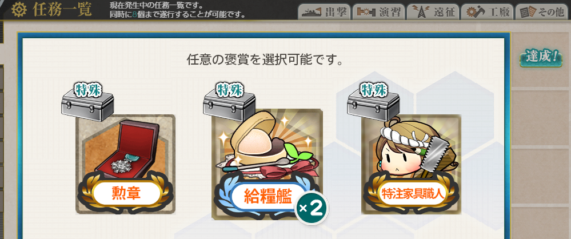The width and height of the screenshot is (571, 239).
Task: Switch to the 出撃 tab
Action: 325,12
